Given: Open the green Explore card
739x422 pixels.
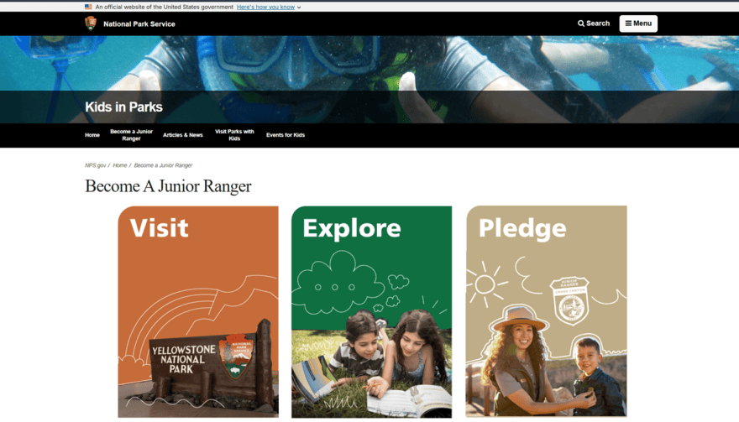Looking at the screenshot, I should tap(371, 312).
